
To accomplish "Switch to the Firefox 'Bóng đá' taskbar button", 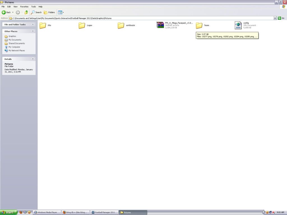I will coord(76,212).
